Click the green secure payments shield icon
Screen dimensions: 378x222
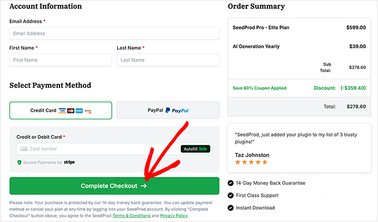coord(19,163)
